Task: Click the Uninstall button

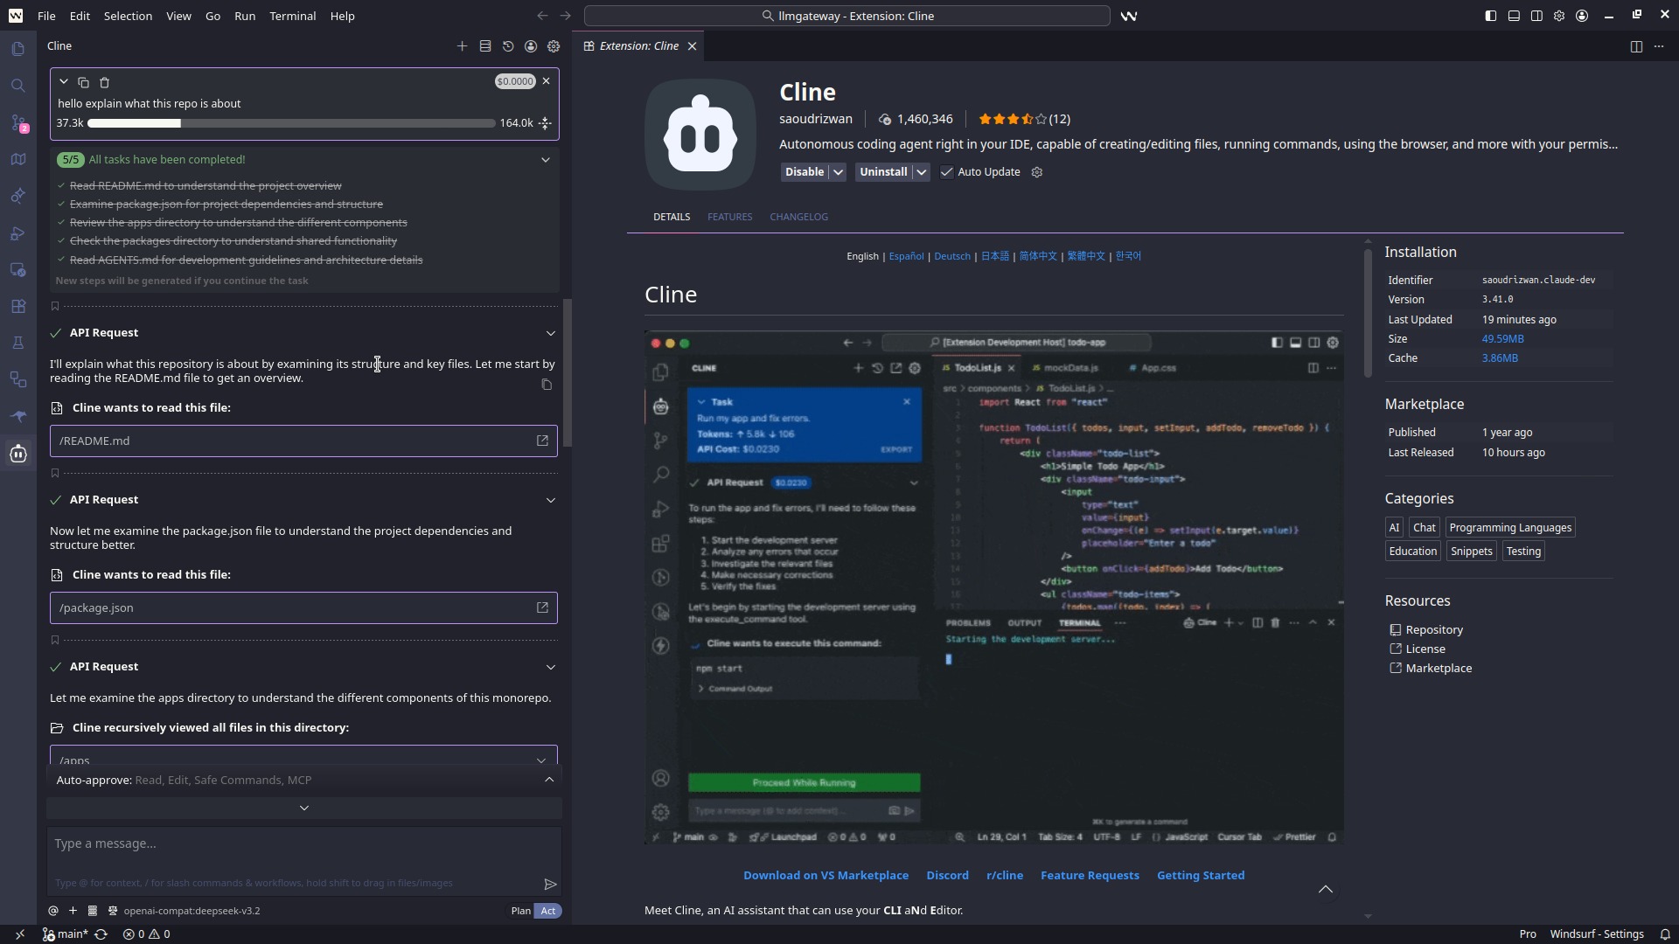Action: click(x=883, y=172)
